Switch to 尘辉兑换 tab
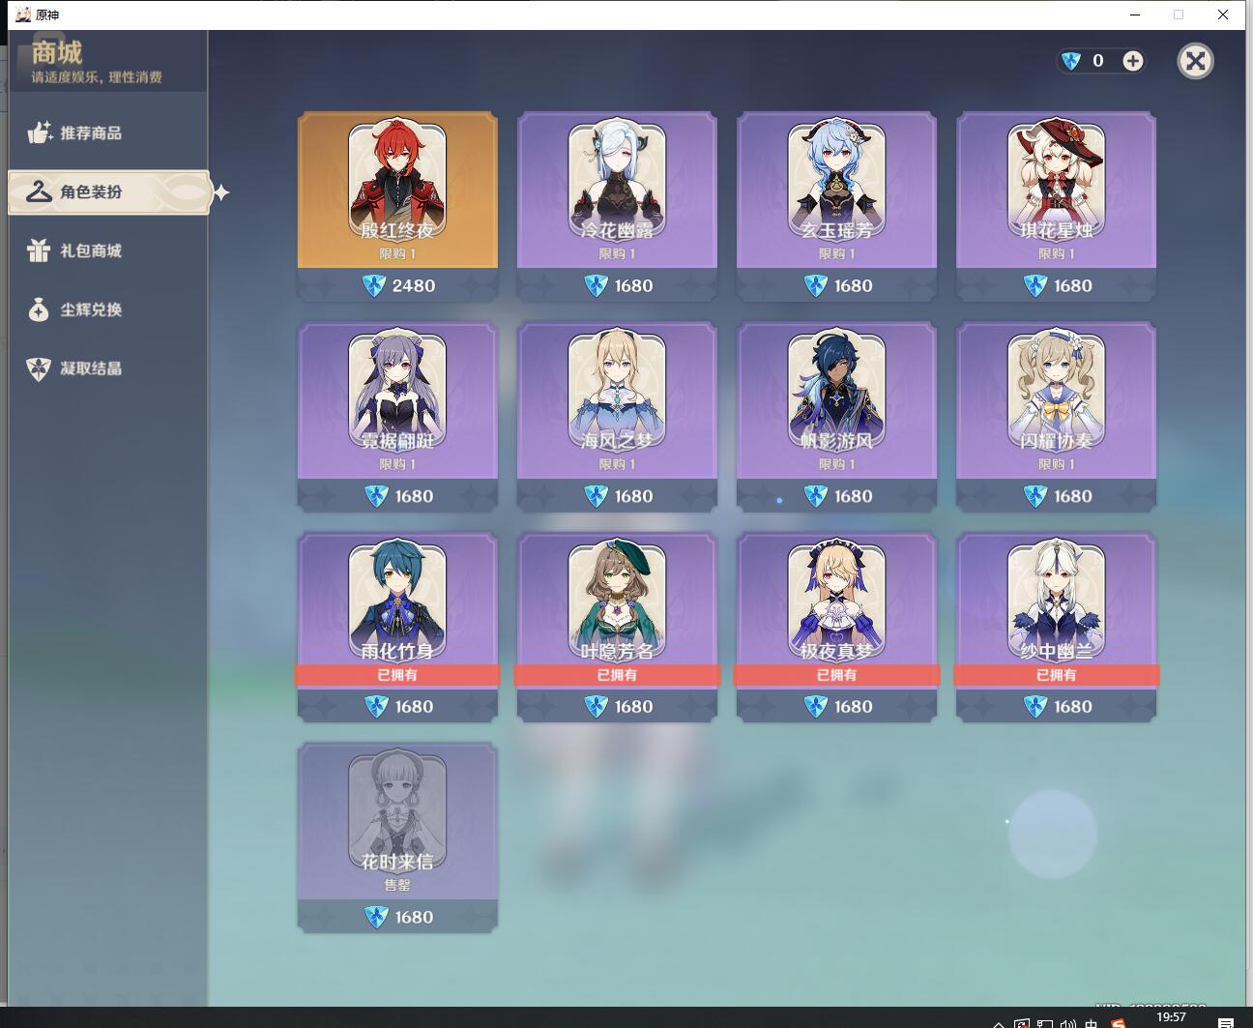Viewport: 1253px width, 1028px height. [x=106, y=309]
